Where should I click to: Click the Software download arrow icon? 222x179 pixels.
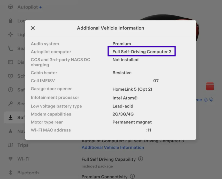tap(11, 117)
